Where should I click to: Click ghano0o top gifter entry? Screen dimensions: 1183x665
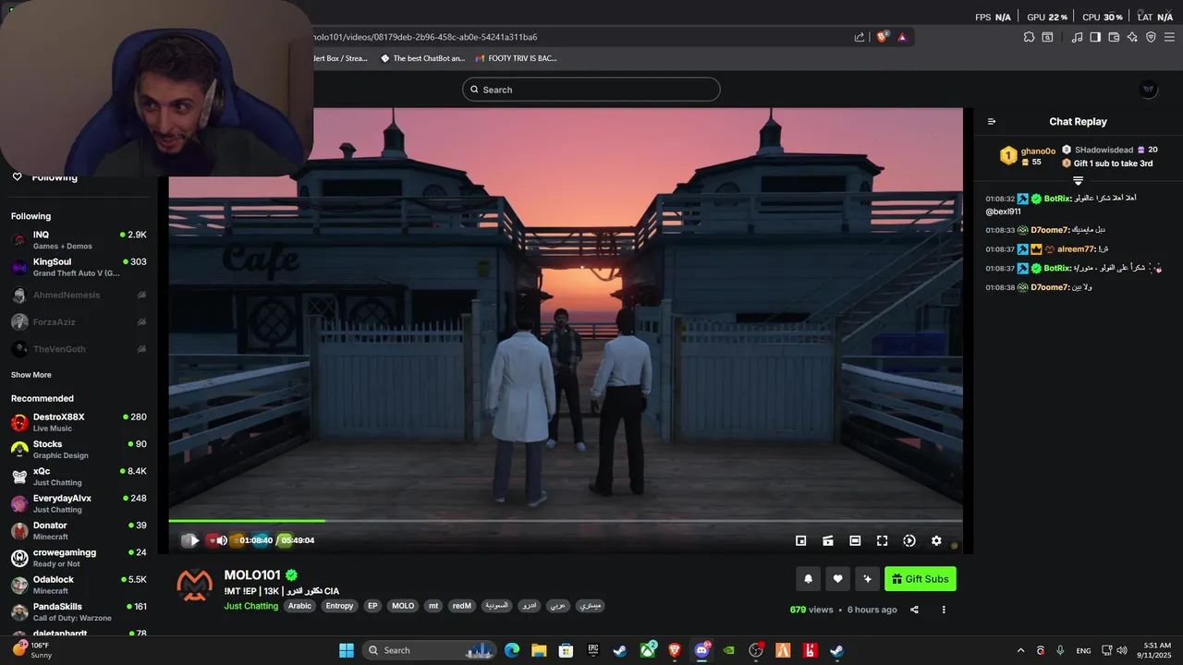[x=1027, y=156]
